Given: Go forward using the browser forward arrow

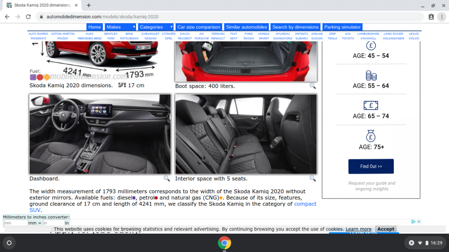Looking at the screenshot, I should [18, 17].
